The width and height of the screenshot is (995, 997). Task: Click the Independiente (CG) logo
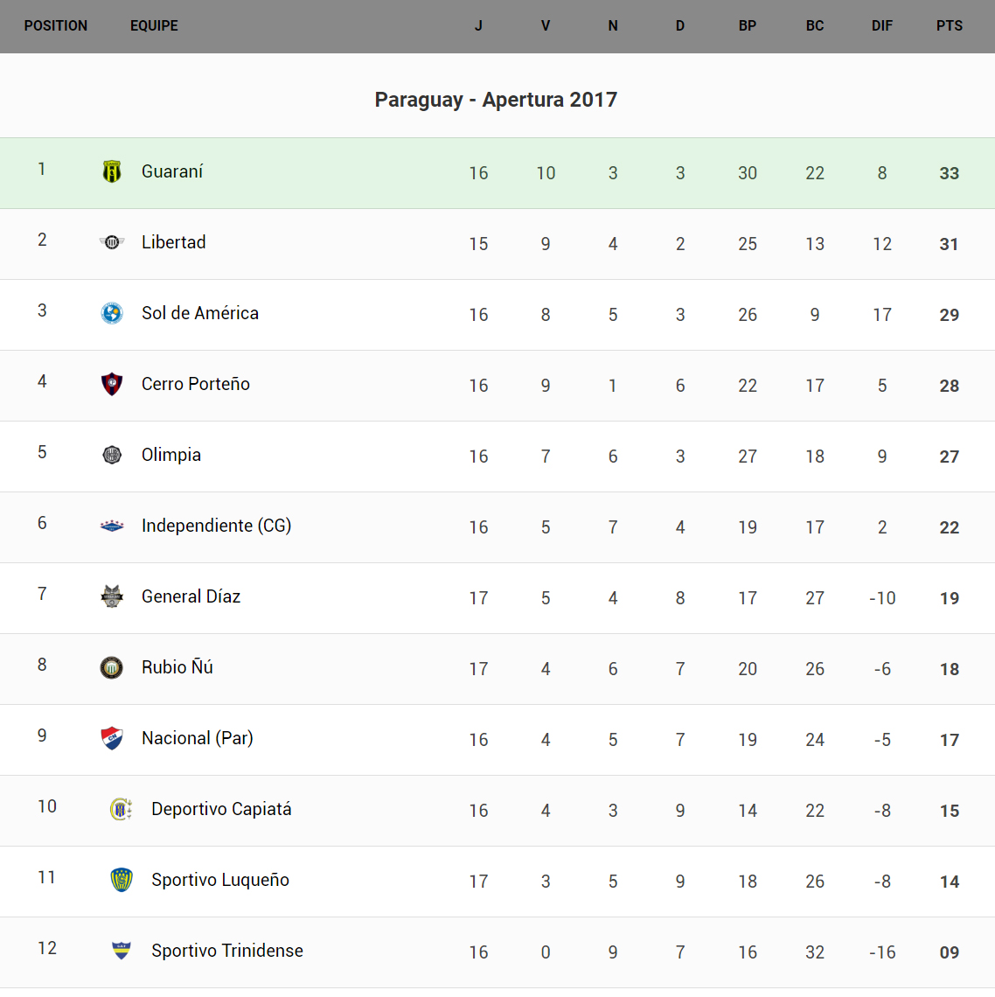click(112, 526)
